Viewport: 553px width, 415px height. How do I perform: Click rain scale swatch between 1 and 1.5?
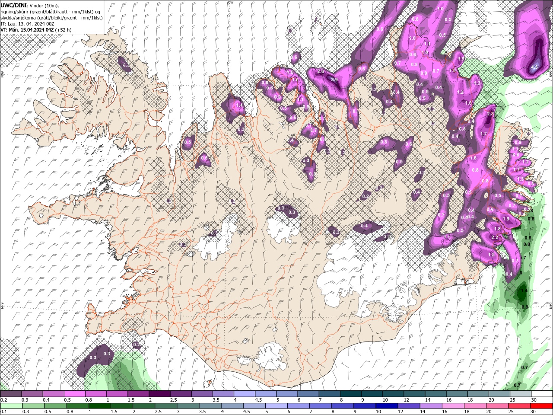pyautogui.click(x=99, y=406)
